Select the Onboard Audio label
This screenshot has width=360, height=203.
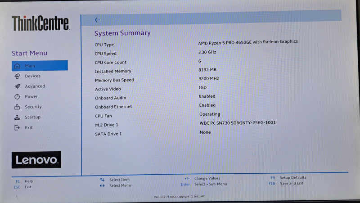click(x=111, y=98)
